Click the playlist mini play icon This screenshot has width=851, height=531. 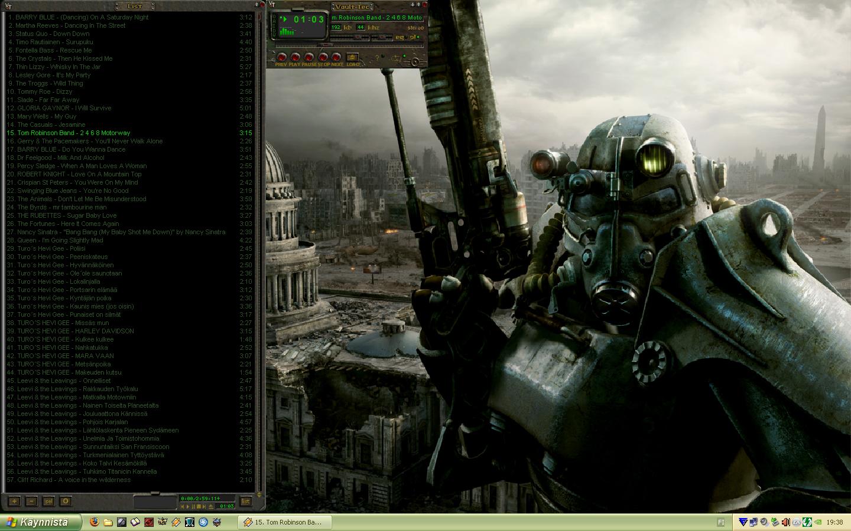coord(188,507)
